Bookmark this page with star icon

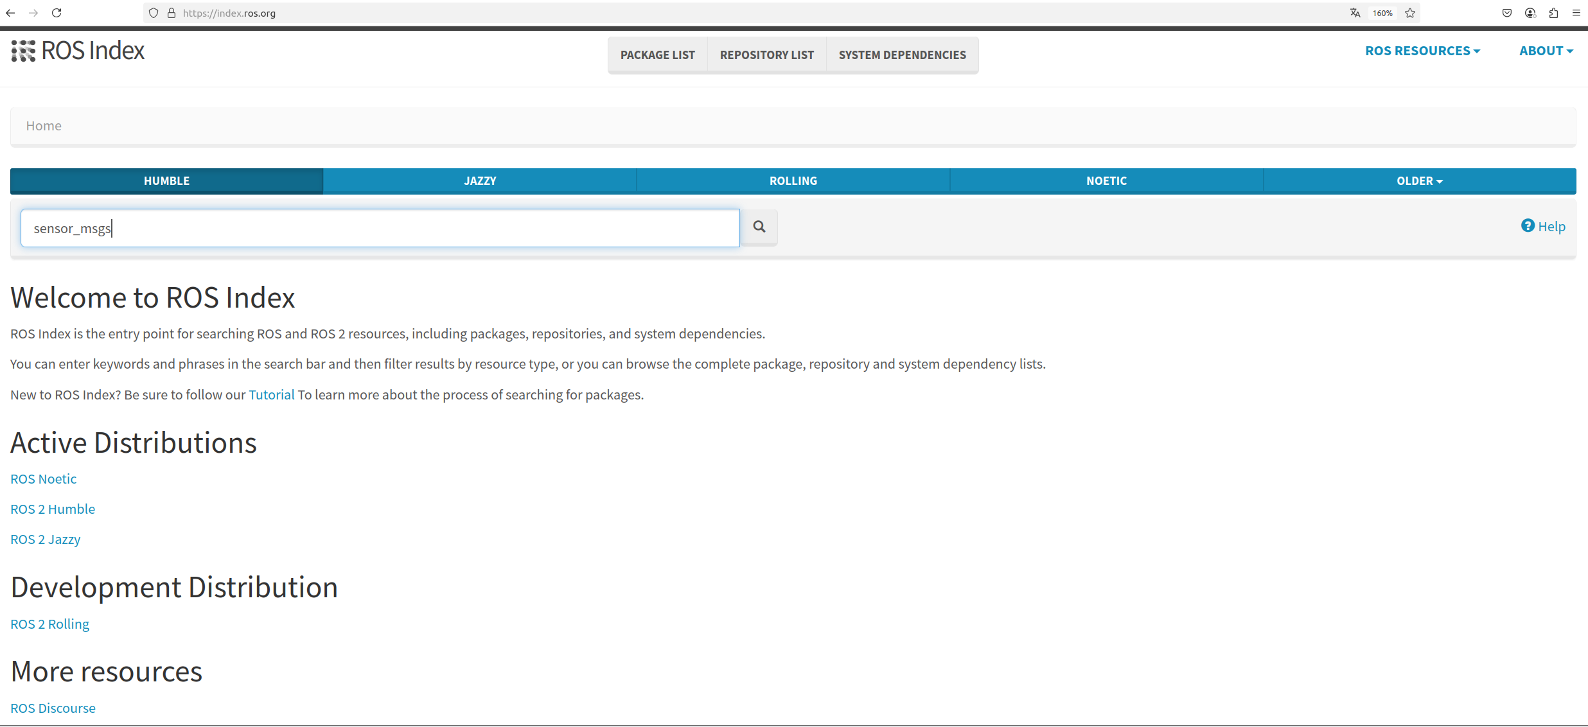(1410, 13)
